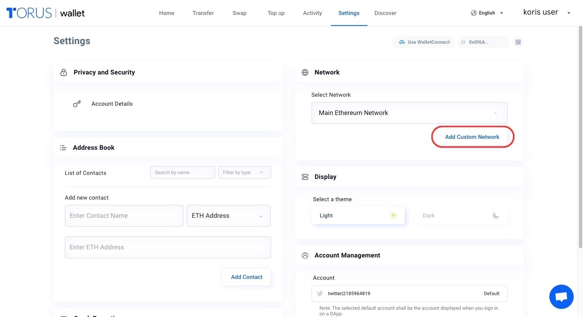Expand the Select Network dropdown
Viewport: 583px width, 317px height.
(x=409, y=113)
